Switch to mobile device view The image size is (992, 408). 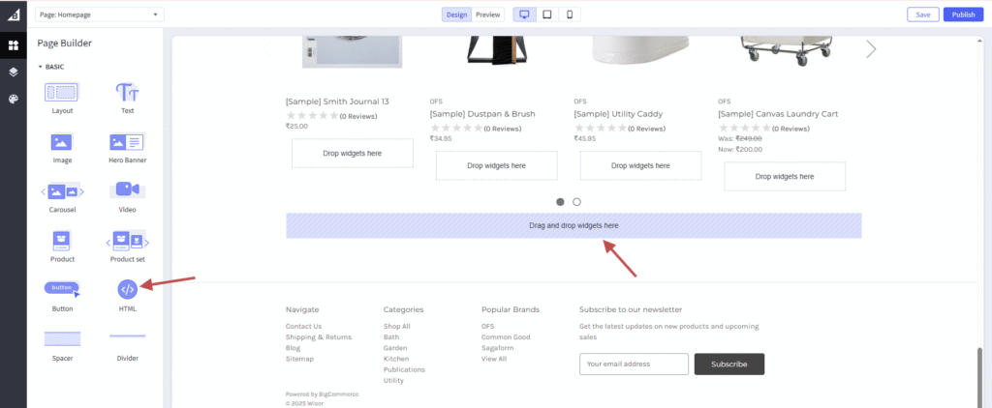[570, 15]
